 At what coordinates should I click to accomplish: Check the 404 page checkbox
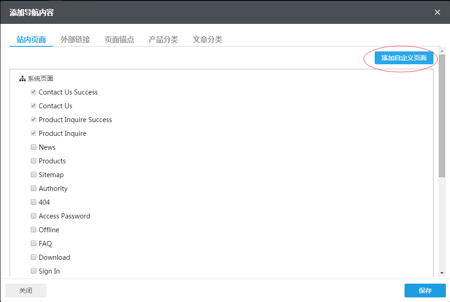[x=34, y=202]
